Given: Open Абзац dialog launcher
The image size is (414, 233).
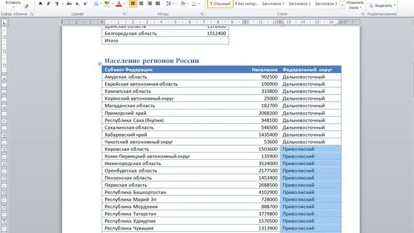Looking at the screenshot, I should tap(202, 14).
